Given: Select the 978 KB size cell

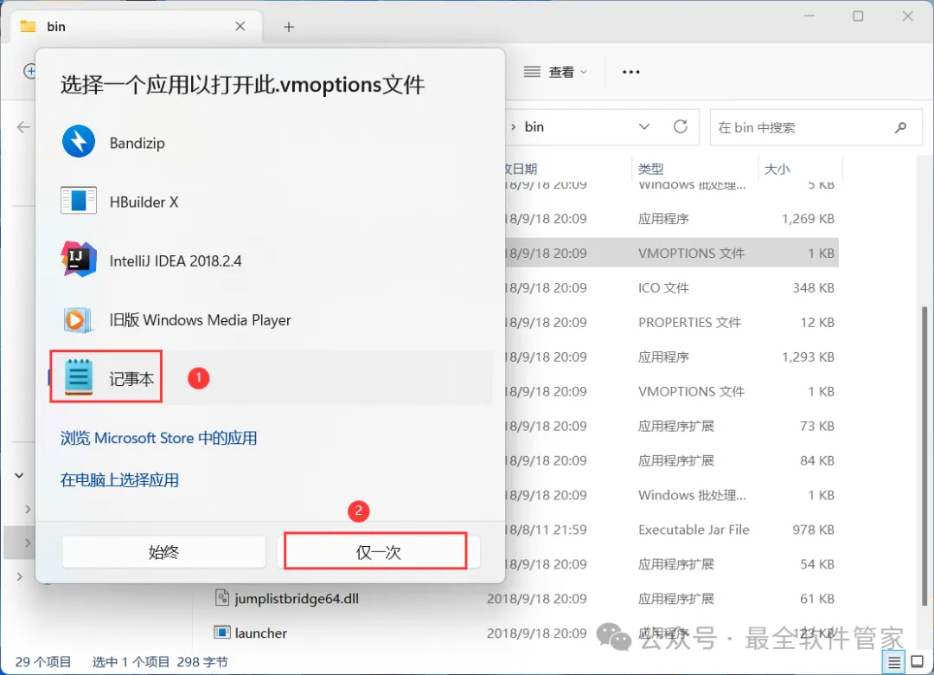Looking at the screenshot, I should coord(813,530).
